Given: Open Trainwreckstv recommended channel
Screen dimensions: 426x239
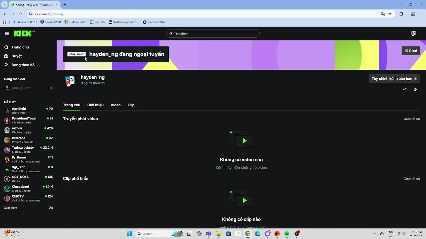Looking at the screenshot, I should (x=28, y=150).
